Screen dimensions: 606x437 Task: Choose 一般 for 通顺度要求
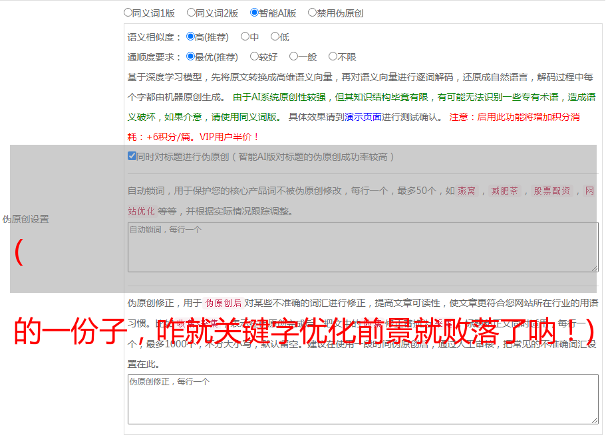click(x=293, y=56)
